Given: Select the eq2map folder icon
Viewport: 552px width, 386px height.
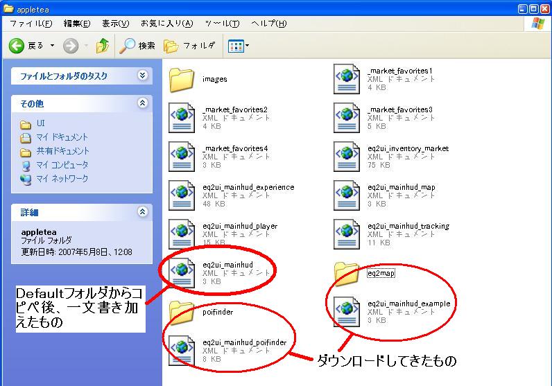Looking at the screenshot, I should point(346,273).
